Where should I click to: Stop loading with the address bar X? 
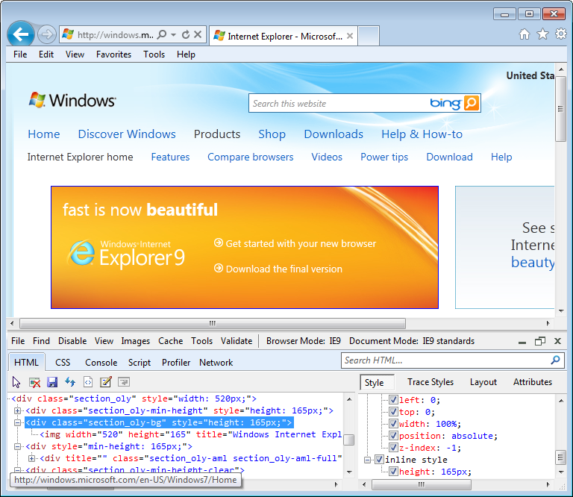(x=198, y=34)
